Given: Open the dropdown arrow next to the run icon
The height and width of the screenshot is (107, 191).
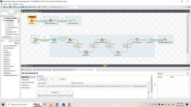Looking at the screenshot, I should [41, 7].
